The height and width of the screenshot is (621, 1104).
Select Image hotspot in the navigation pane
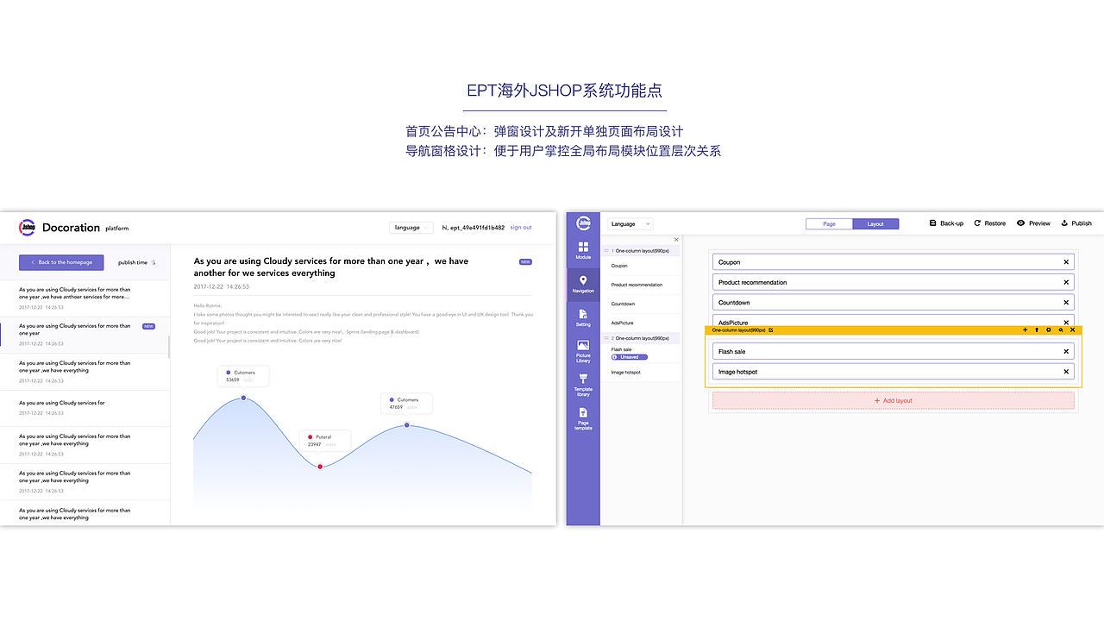tap(625, 373)
